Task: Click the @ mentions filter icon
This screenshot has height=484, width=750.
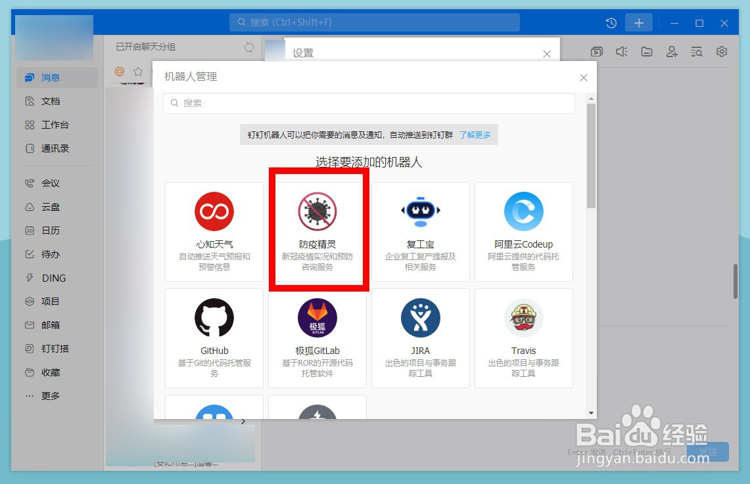Action: click(120, 72)
